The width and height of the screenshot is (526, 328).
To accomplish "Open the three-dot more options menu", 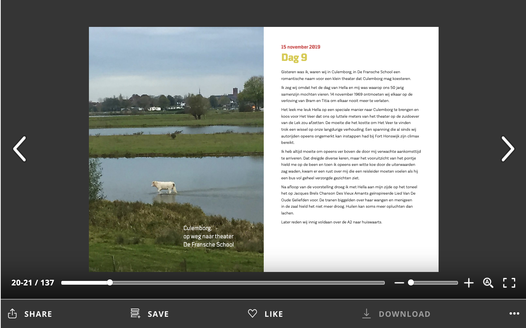I will coord(514,313).
